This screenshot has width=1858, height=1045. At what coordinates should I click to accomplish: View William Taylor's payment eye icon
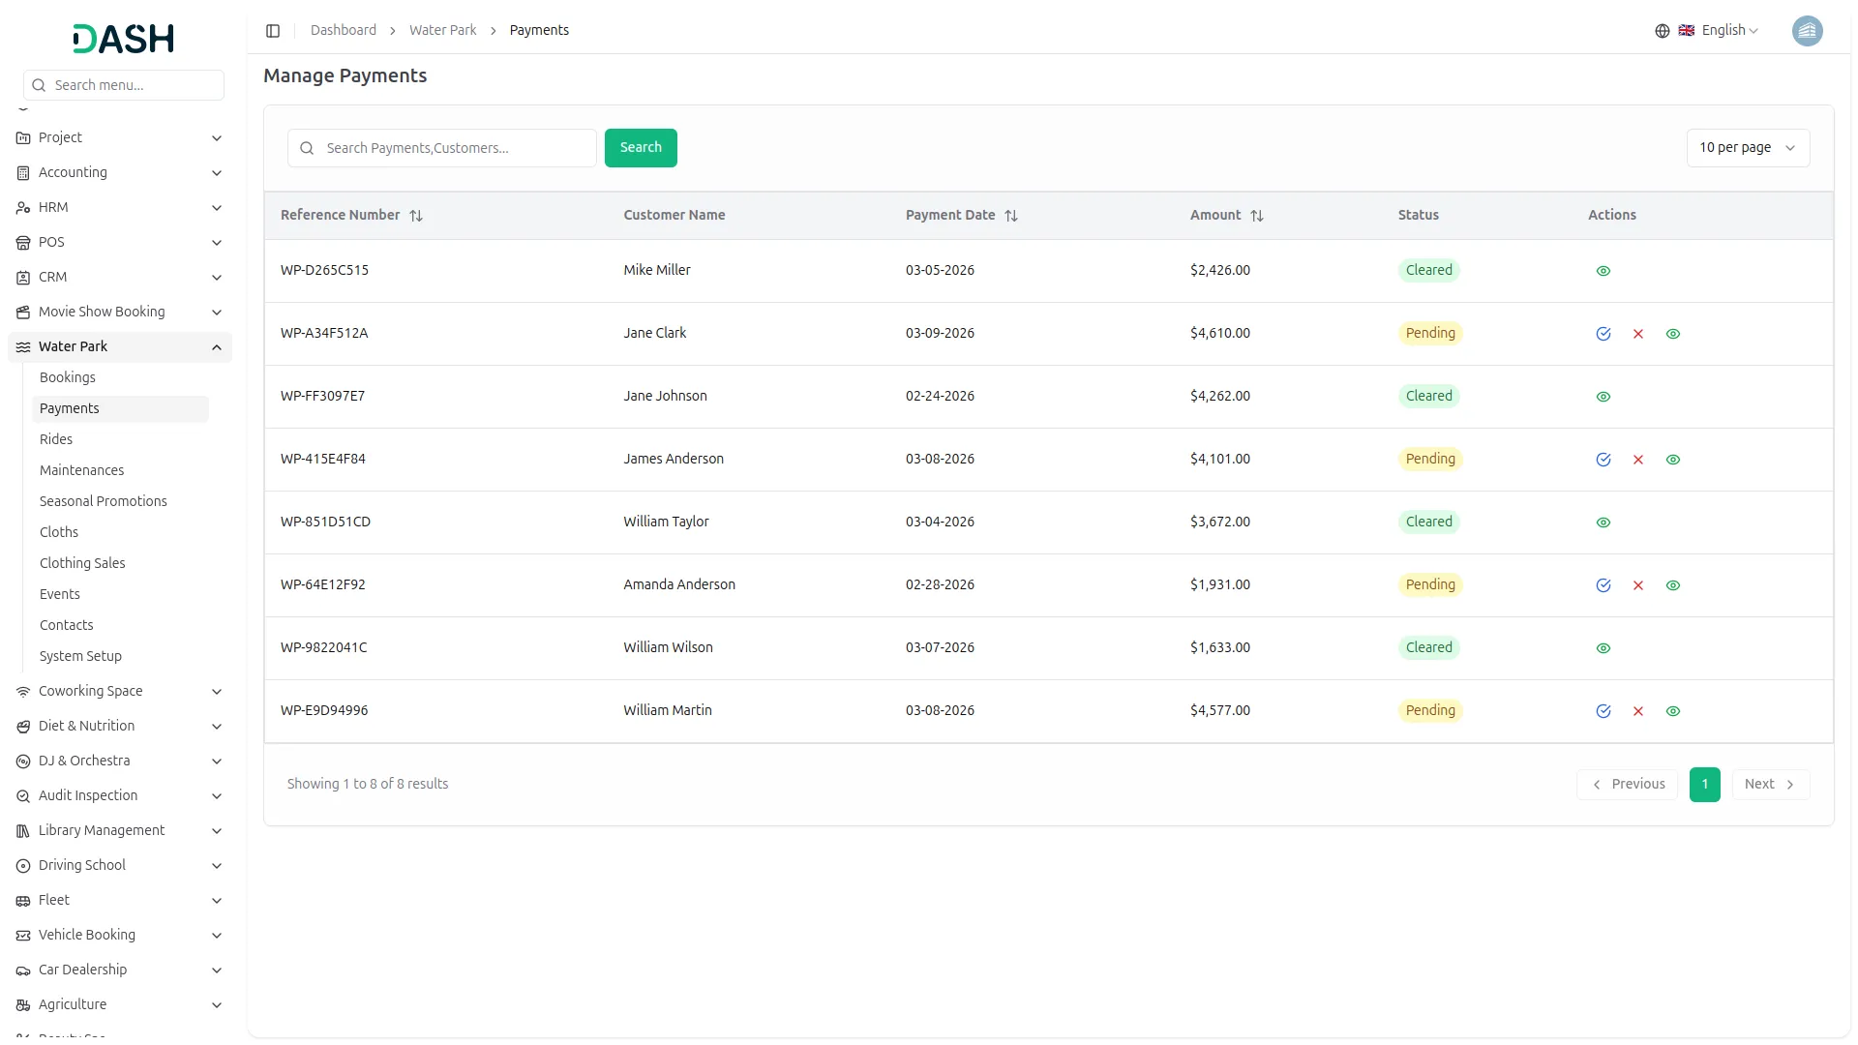point(1603,522)
